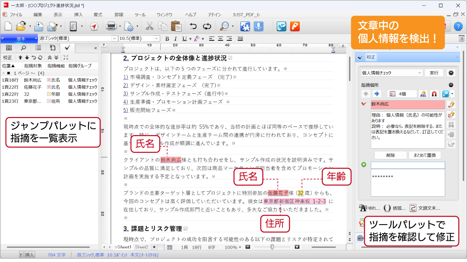The width and height of the screenshot is (467, 262).
Task: Toggle bold formatting
Action: [x=167, y=39]
